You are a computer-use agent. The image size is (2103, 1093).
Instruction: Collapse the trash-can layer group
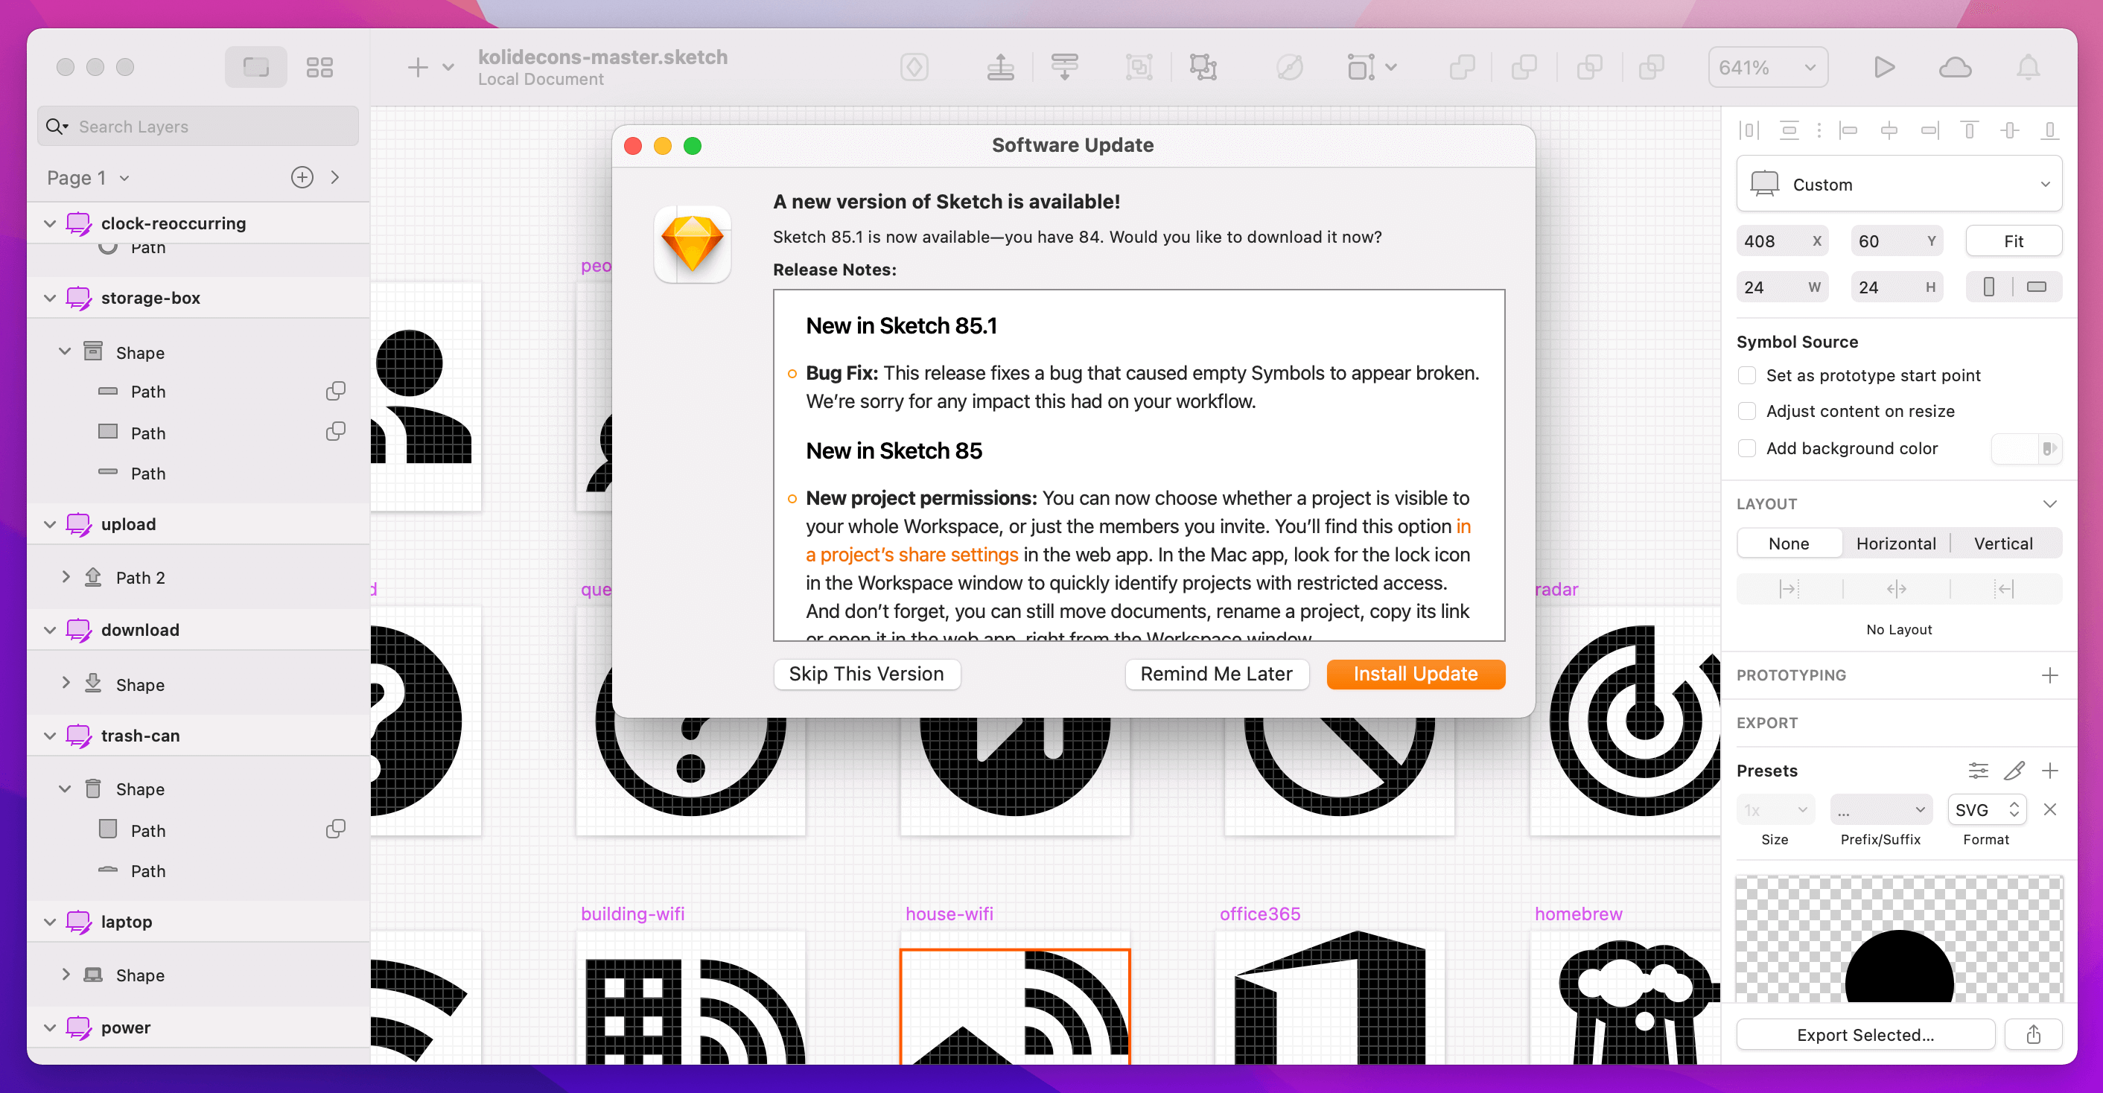pyautogui.click(x=50, y=735)
